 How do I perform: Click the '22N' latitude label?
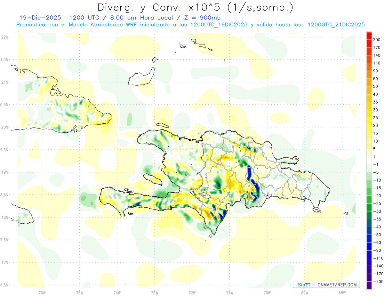(5, 37)
